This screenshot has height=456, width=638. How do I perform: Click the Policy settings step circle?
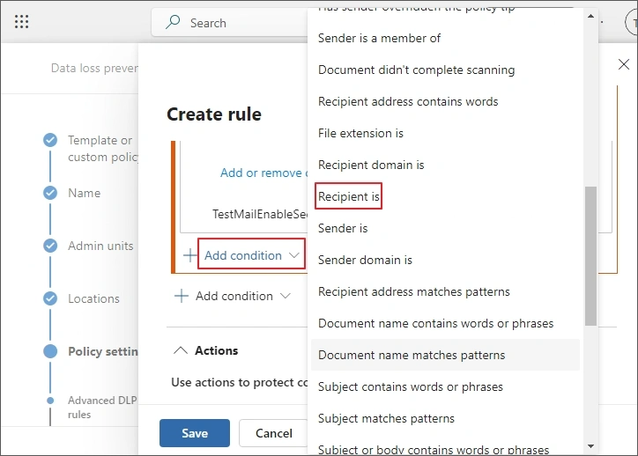(50, 351)
